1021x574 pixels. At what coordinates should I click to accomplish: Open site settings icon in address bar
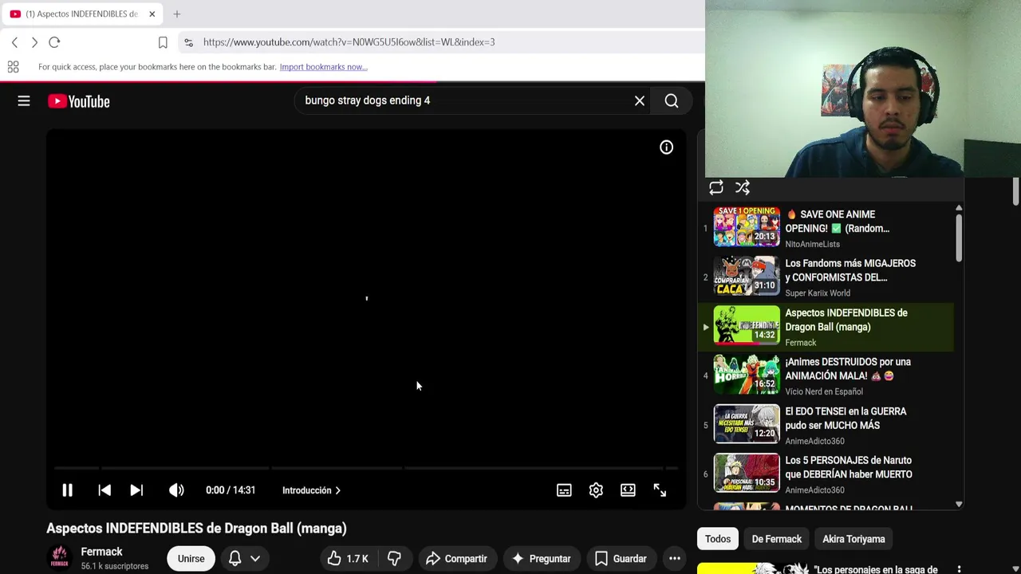[x=187, y=42]
